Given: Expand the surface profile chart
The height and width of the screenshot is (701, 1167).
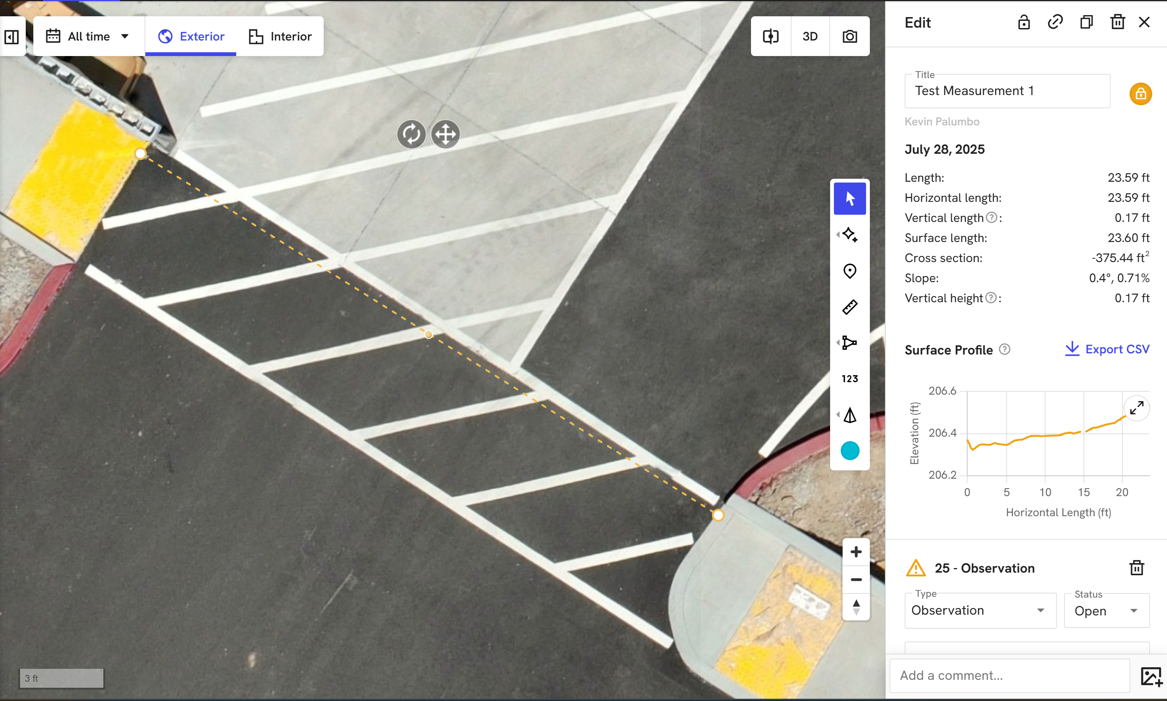Looking at the screenshot, I should click(x=1136, y=407).
